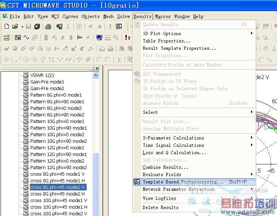Viewport: 277px width, 216px height.
Task: Select Pattern 10G phi=0 mode1 item
Action: (x=57, y=121)
